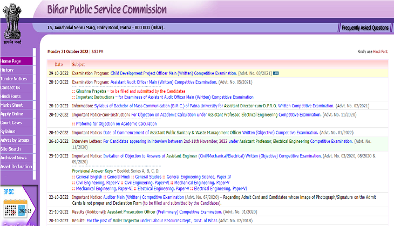Open Assistant Prosecution Officer Preliminary results
Image resolution: width=394 pixels, height=226 pixels.
coord(165,212)
